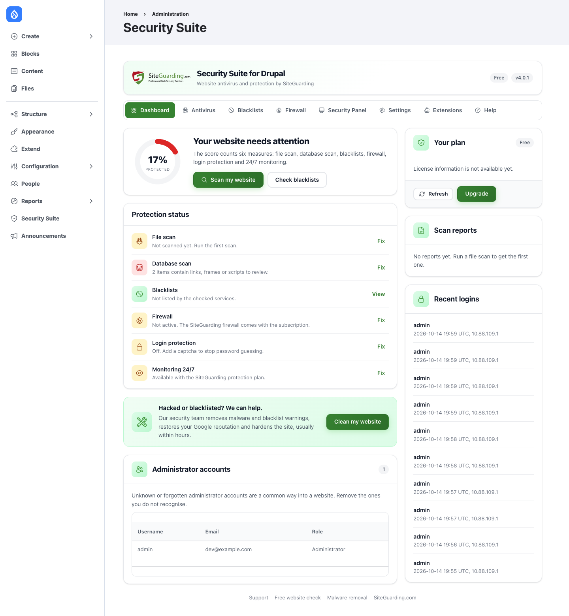Open the Malware removal footer link

[x=347, y=598]
